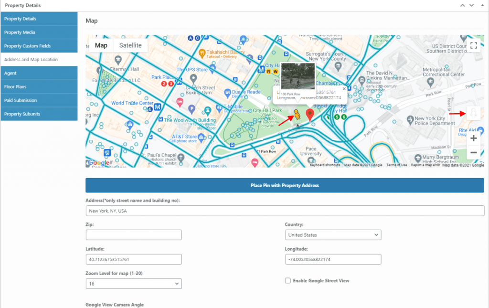Close the map info window popup

344,88
